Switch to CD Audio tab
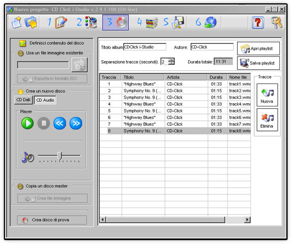Viewport: 292px width, 244px height. [x=45, y=100]
